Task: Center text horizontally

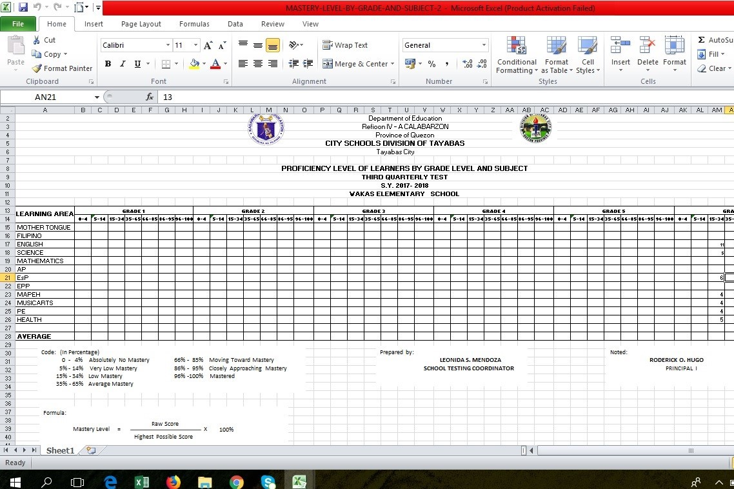Action: [x=258, y=64]
